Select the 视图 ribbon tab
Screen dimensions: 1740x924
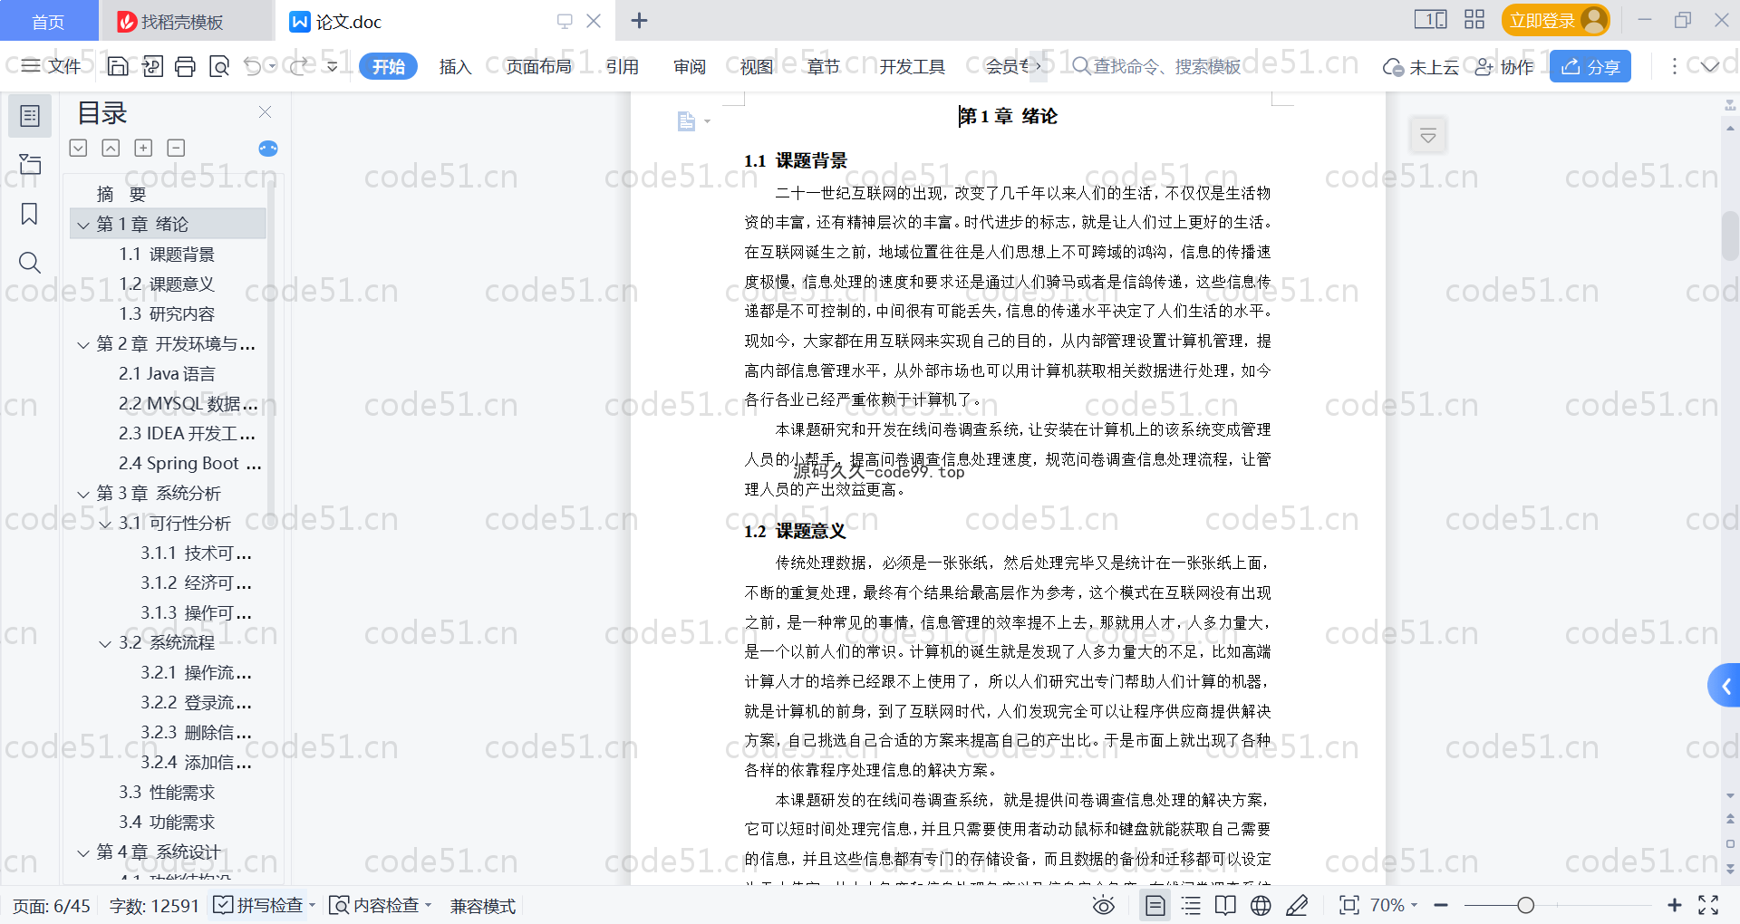(756, 66)
